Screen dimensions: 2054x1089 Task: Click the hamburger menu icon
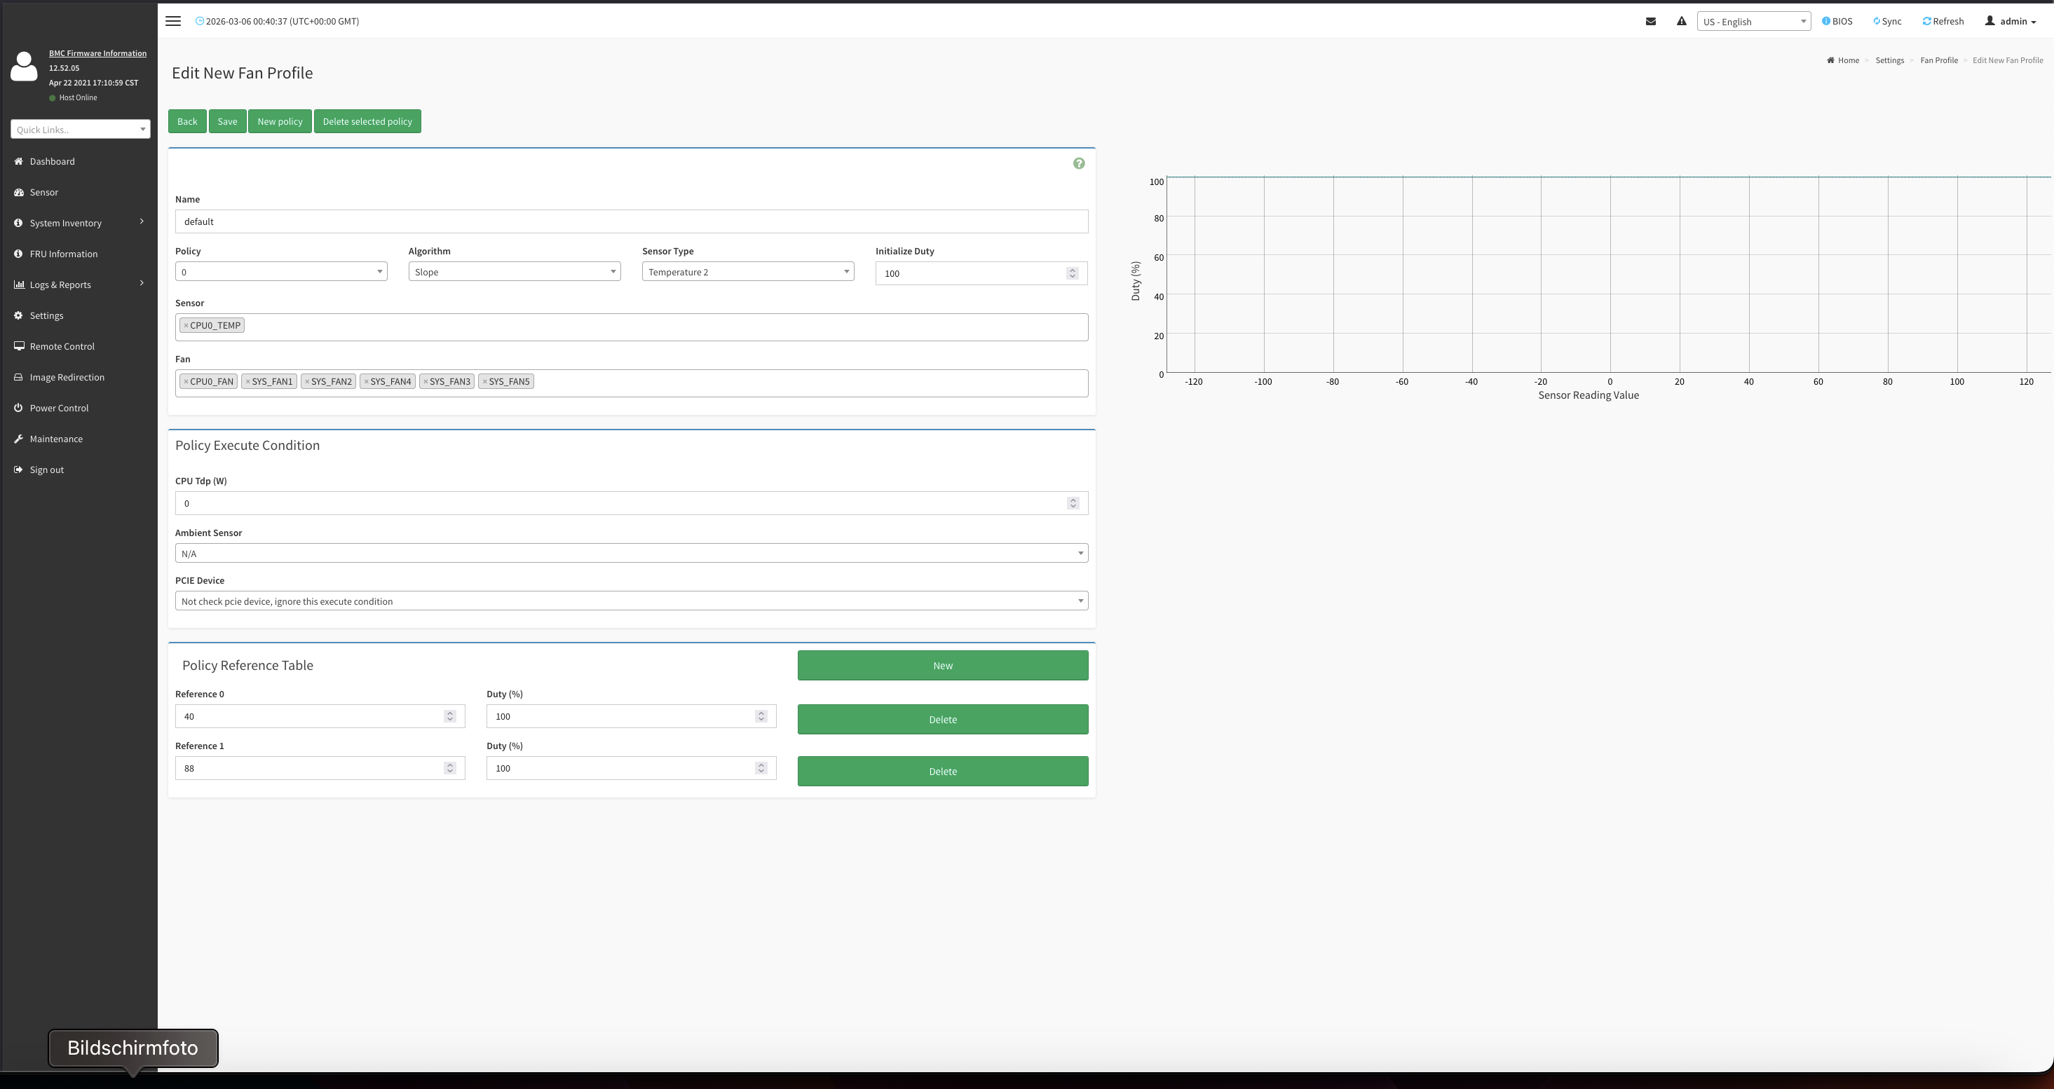click(x=173, y=22)
